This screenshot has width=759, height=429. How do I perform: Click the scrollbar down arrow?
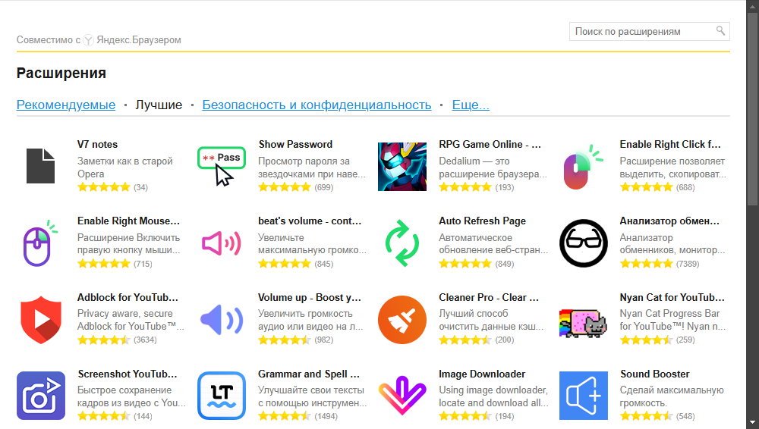tap(752, 423)
